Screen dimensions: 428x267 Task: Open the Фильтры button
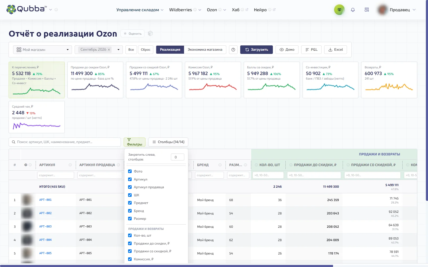tap(135, 142)
